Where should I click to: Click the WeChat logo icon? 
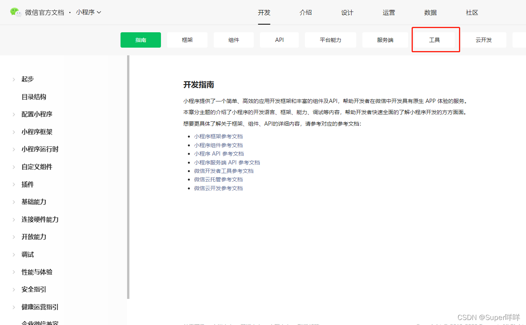[16, 12]
